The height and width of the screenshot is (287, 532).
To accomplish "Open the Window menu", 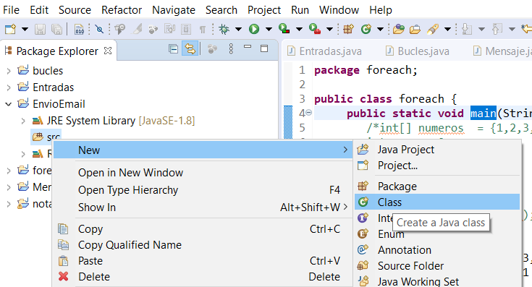I will 339,10.
